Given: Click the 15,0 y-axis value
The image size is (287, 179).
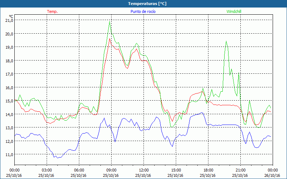Looking at the screenshot, I should coord(9,101).
